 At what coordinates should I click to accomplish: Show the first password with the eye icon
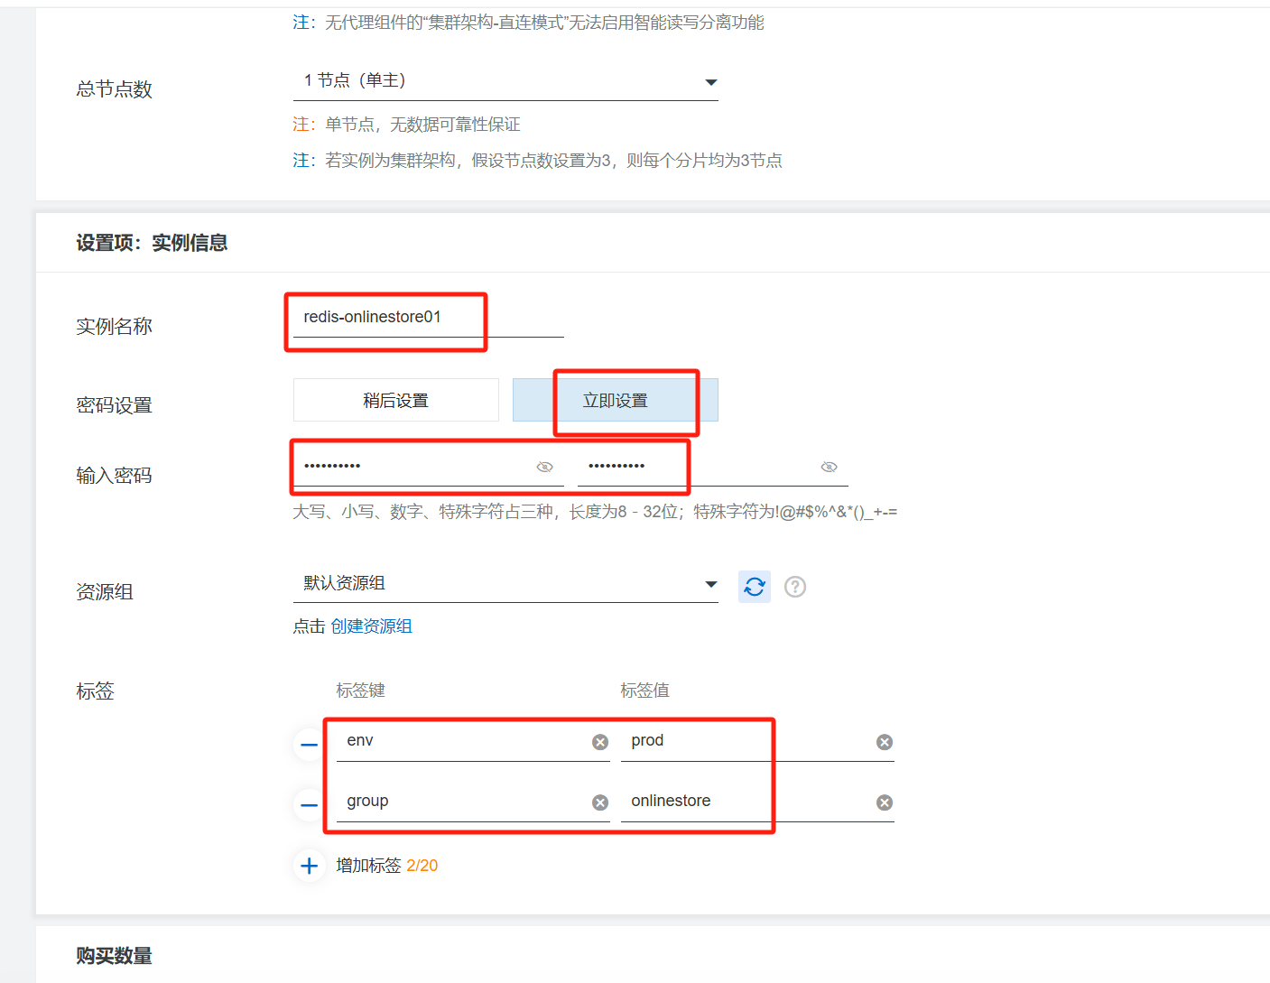click(544, 466)
